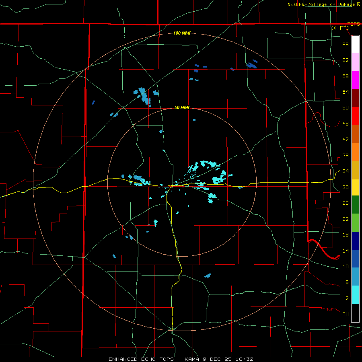Click legend value 42
Viewport: 362px width, 362px height.
point(346,140)
